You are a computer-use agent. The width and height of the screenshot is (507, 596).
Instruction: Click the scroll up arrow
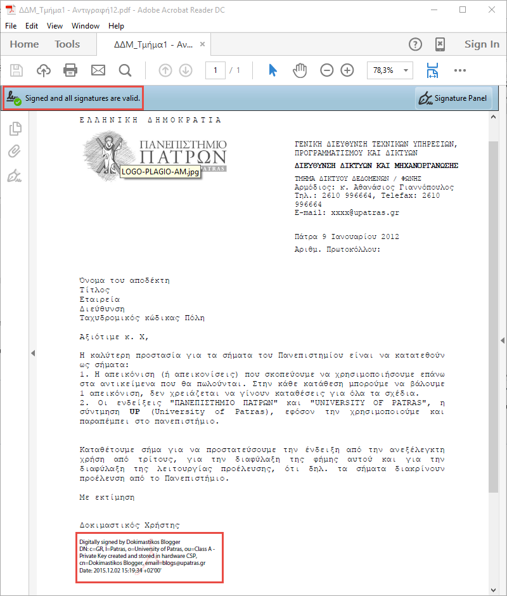[493, 117]
